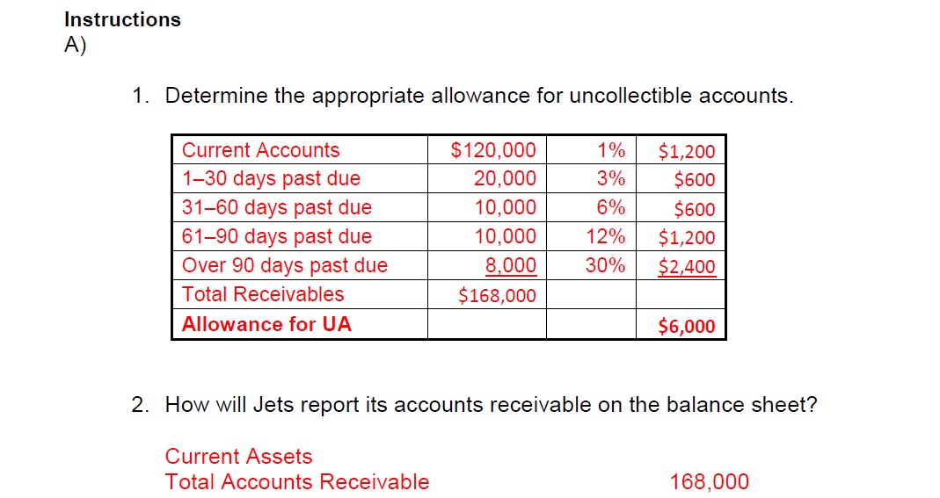Click the 168,000 figure below the table
The width and height of the screenshot is (940, 498).
point(710,482)
